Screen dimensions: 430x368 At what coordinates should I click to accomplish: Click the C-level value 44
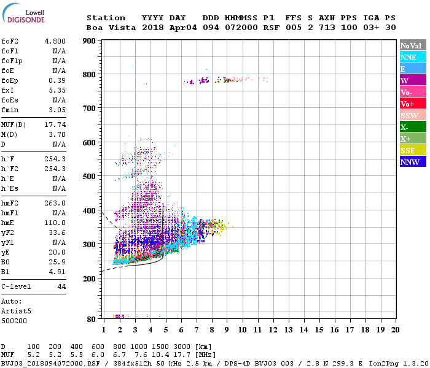61,286
